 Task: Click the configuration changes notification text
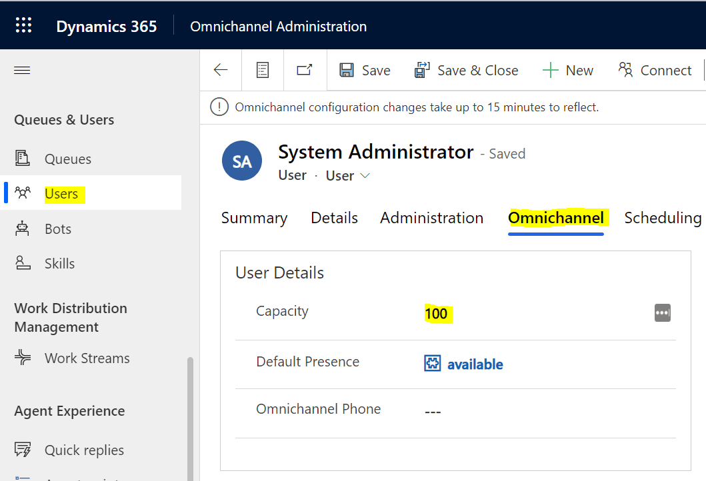[x=417, y=107]
